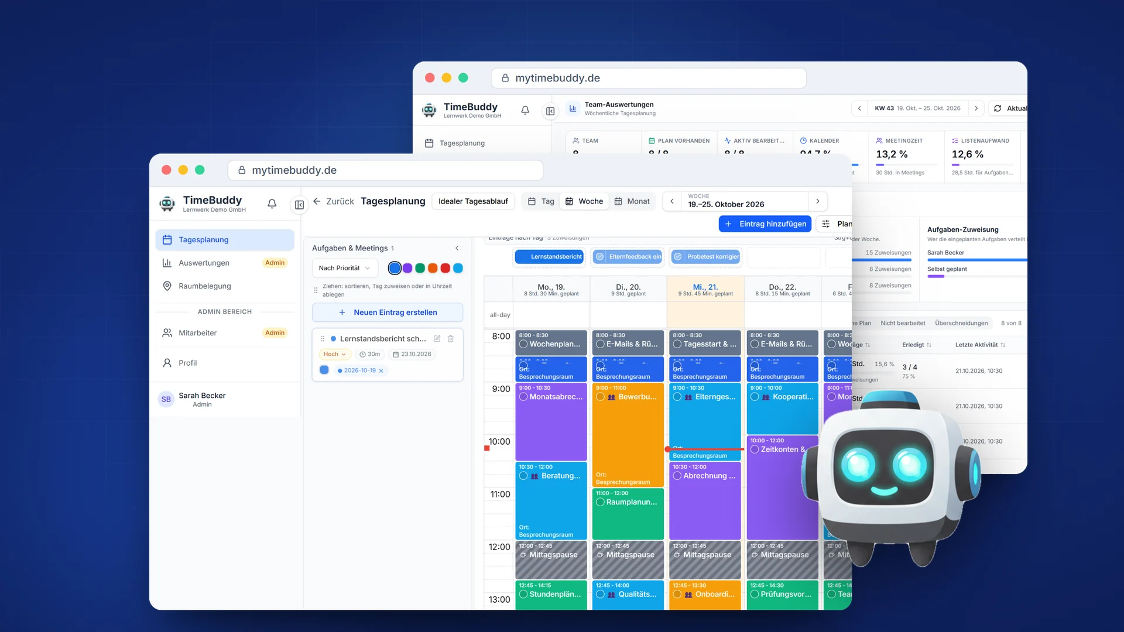Edit the Lernstandsbericht entry with pencil icon

coord(437,339)
